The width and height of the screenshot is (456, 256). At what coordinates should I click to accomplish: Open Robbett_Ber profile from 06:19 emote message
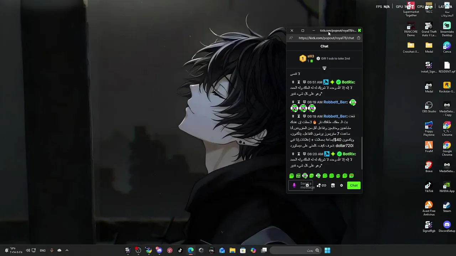pyautogui.click(x=335, y=102)
